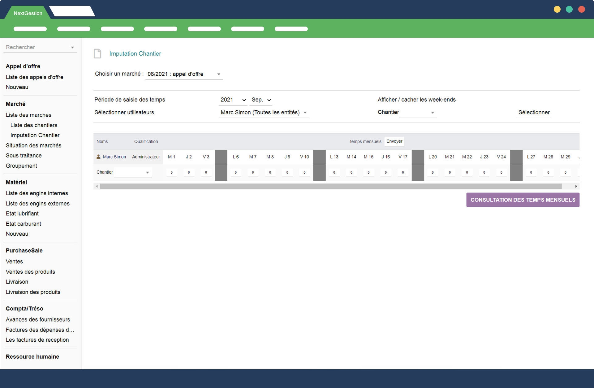Click the document icon beside Imputation Chantier
Screen dimensions: 594x388
pos(97,53)
